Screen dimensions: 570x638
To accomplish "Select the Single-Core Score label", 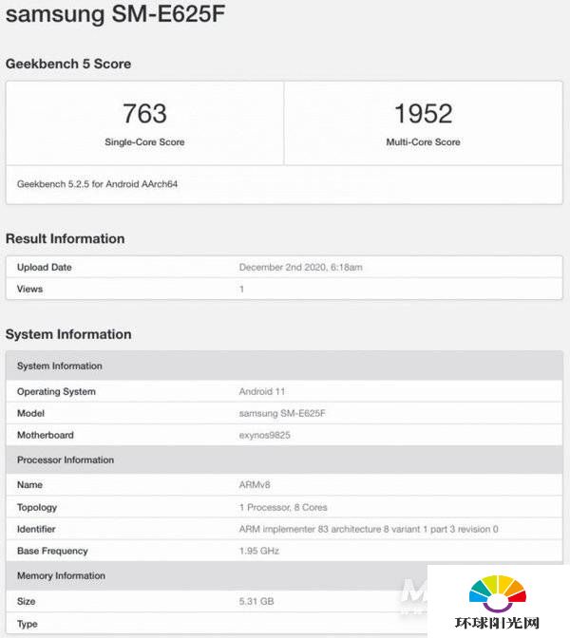I will coord(144,142).
